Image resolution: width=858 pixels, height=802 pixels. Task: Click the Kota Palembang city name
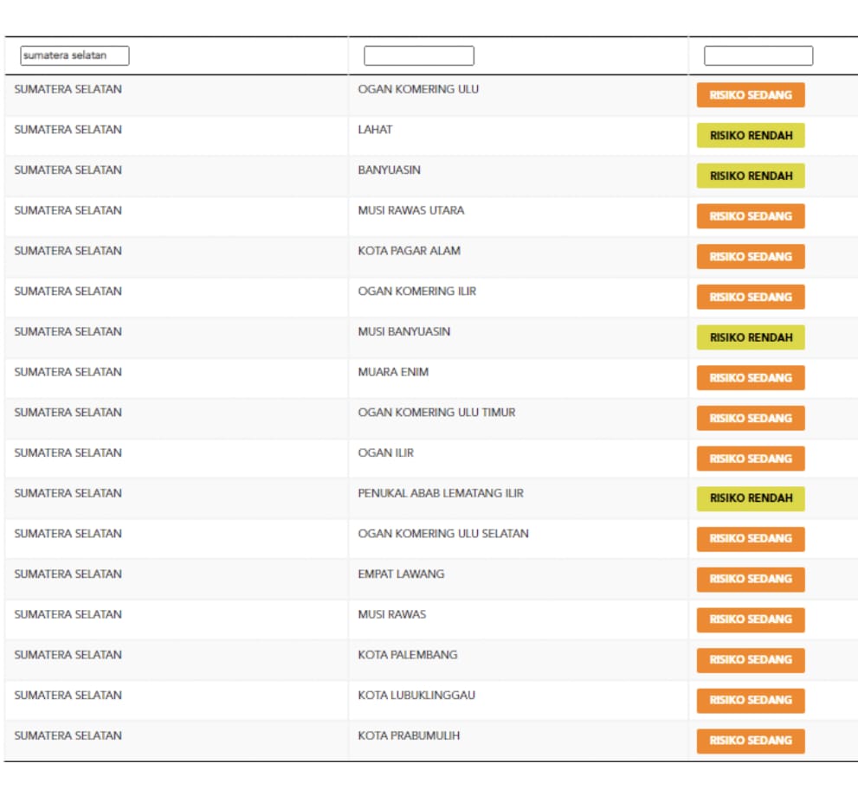click(408, 655)
